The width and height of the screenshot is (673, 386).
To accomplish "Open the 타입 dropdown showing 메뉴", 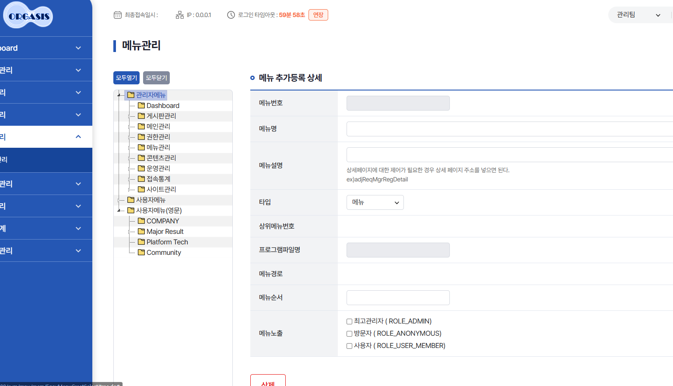I will pyautogui.click(x=375, y=202).
